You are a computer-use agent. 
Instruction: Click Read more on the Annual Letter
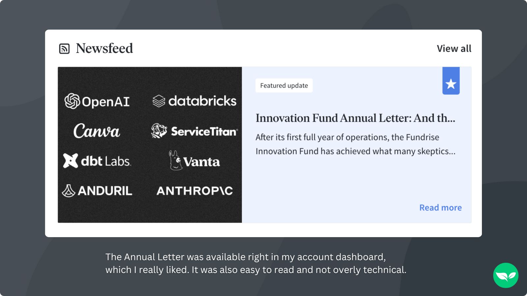[x=440, y=208]
